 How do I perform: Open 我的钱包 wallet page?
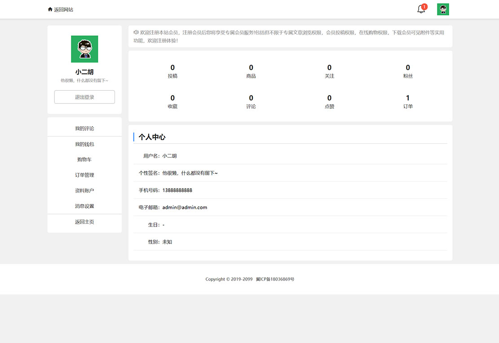(x=84, y=144)
